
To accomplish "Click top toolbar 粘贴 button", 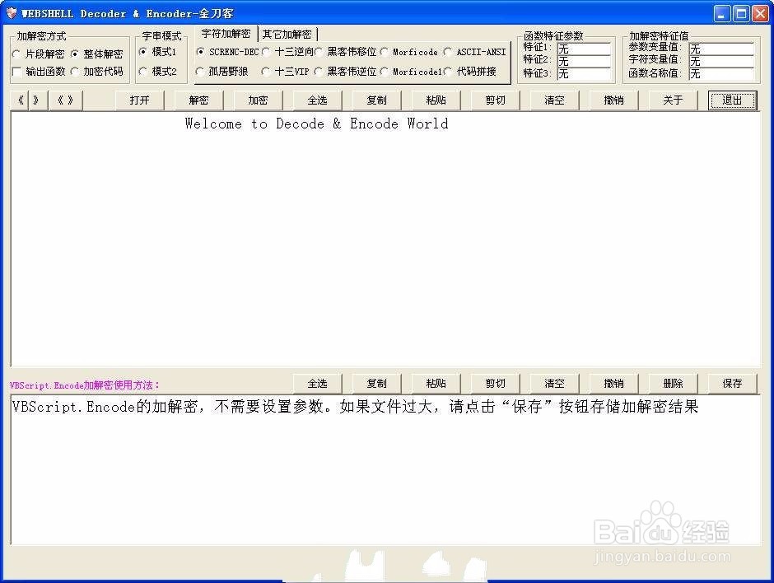I will coord(436,100).
